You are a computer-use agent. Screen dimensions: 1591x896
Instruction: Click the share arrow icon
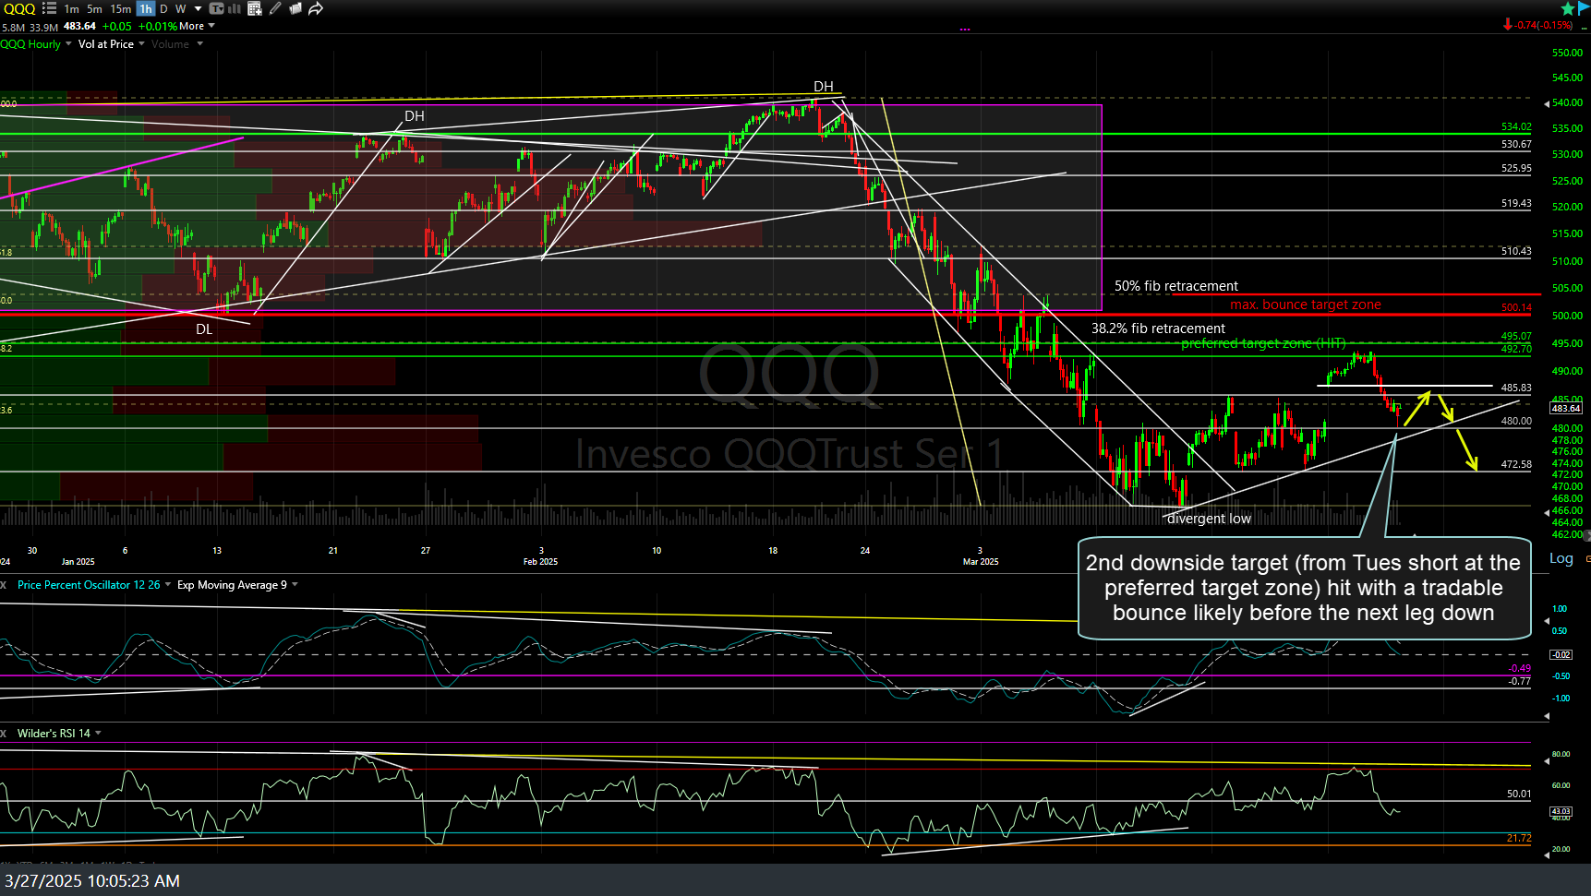(316, 8)
